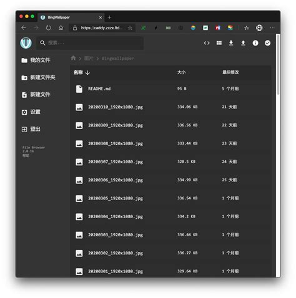Go to 图片 breadcrumb folder
The image size is (296, 298).
(x=89, y=59)
